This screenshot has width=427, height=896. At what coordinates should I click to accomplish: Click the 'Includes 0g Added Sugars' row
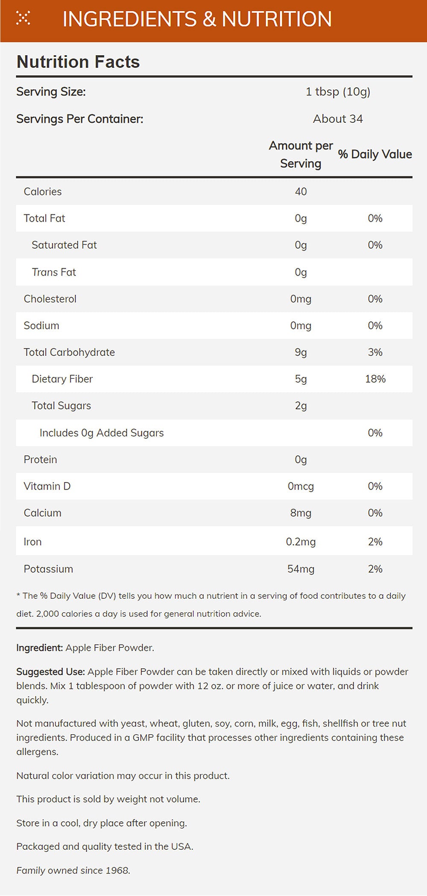(102, 433)
